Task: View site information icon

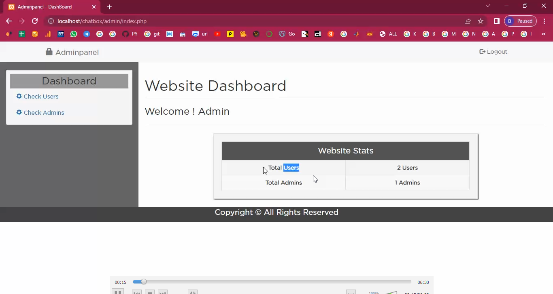Action: pos(51,21)
